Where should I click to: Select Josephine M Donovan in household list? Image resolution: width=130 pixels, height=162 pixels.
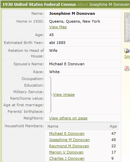point(69,140)
